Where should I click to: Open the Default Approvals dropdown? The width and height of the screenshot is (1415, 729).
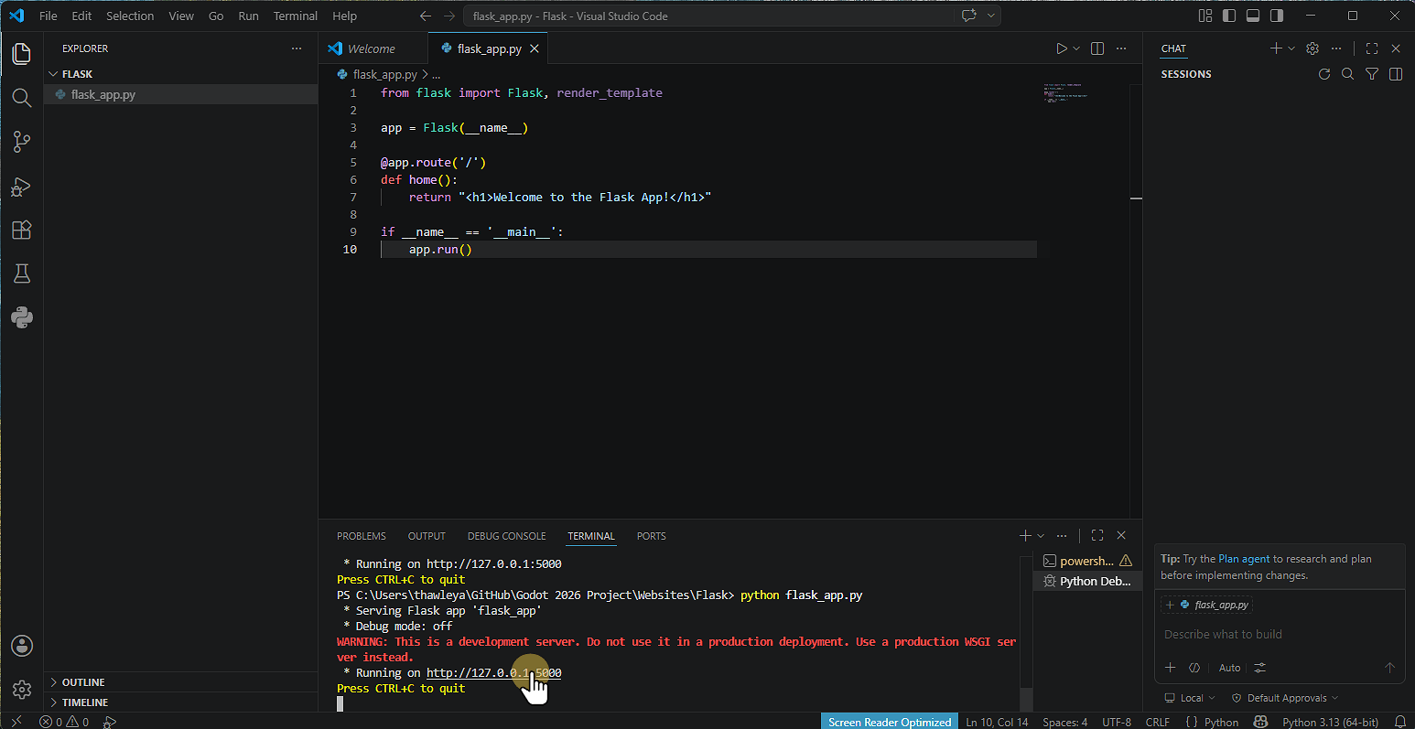(x=1285, y=698)
